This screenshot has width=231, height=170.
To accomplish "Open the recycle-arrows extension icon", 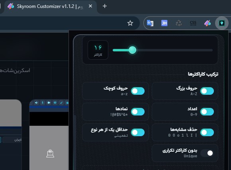I will click(x=179, y=23).
